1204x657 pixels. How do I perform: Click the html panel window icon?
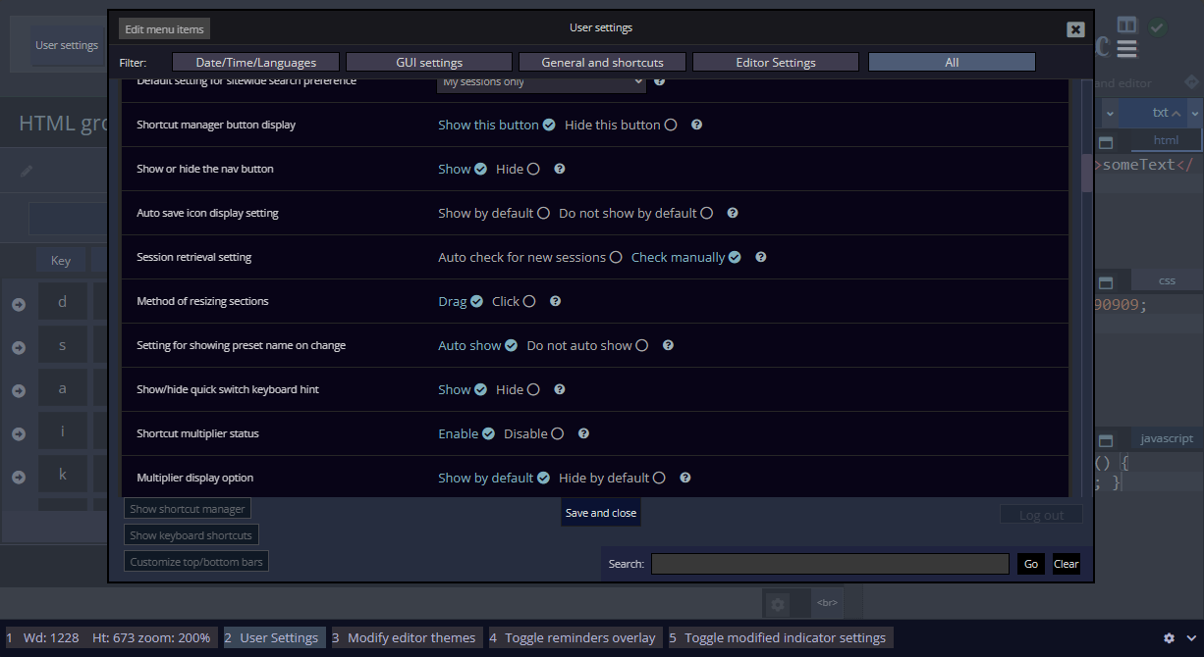(x=1105, y=143)
